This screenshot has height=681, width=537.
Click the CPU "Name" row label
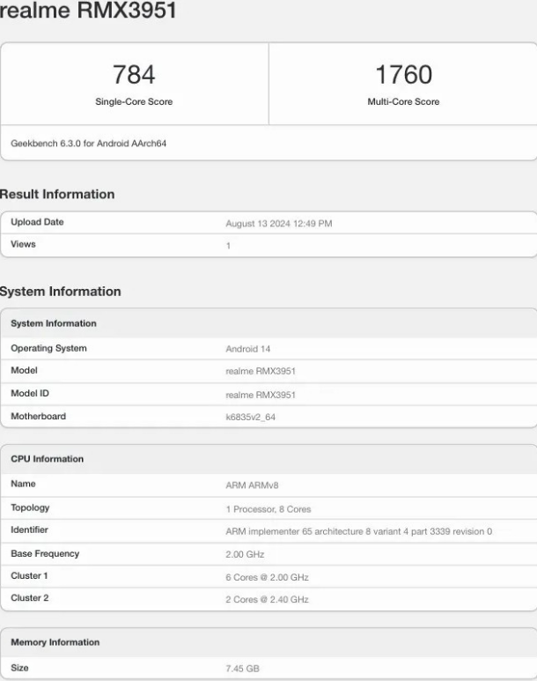[x=23, y=484]
